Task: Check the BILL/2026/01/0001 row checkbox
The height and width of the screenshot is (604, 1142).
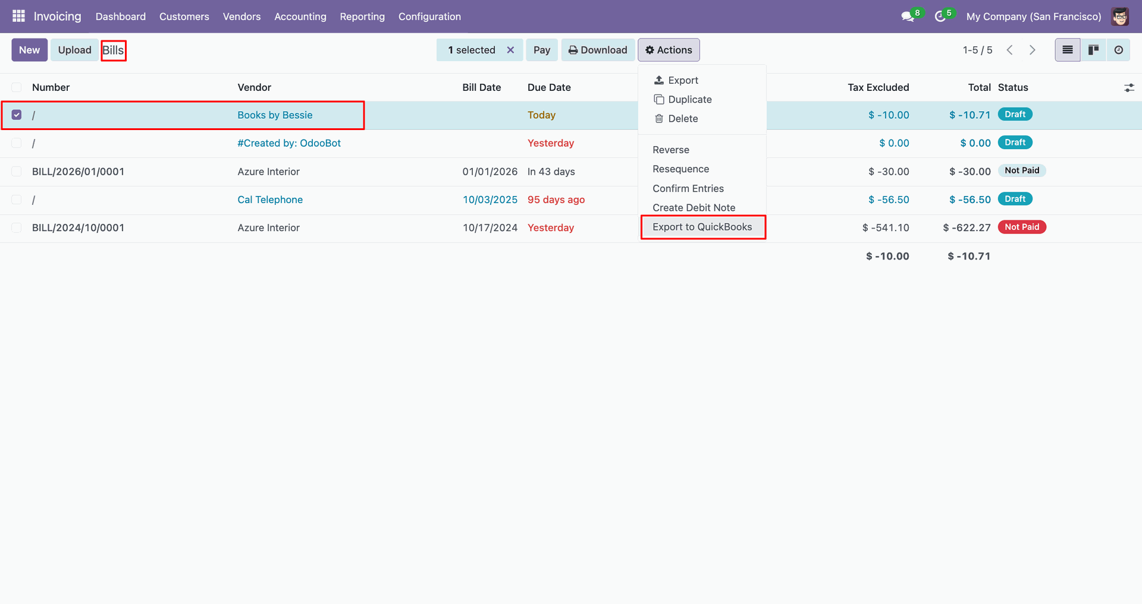Action: tap(17, 172)
